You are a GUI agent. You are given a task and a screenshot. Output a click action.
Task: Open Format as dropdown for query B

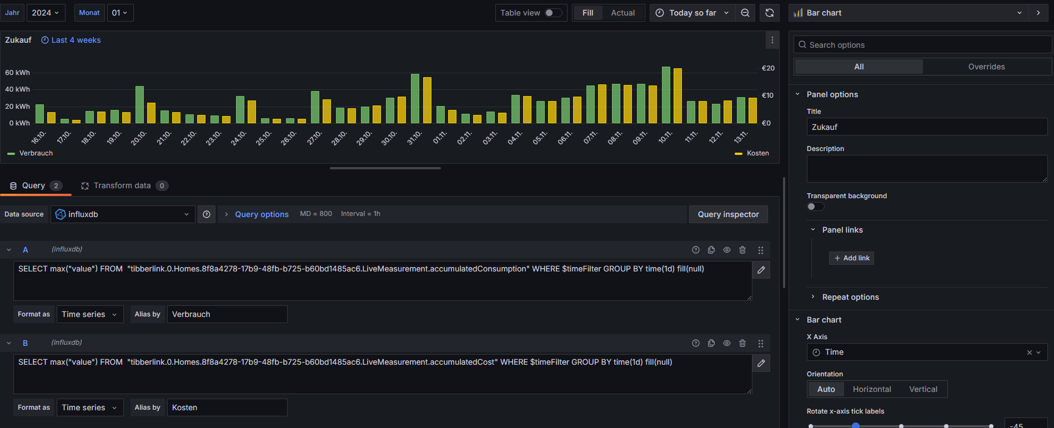(x=90, y=407)
